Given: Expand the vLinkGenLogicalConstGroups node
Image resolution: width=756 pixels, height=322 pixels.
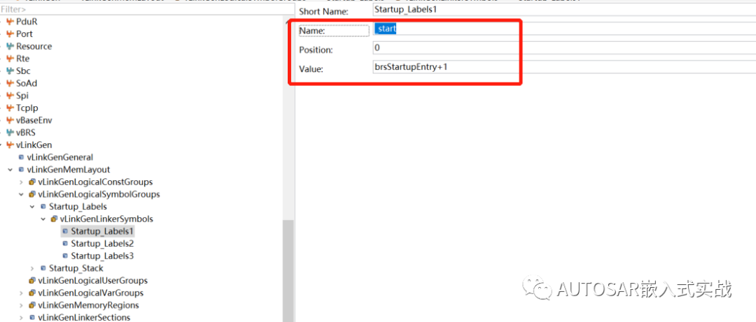Looking at the screenshot, I should pos(21,182).
